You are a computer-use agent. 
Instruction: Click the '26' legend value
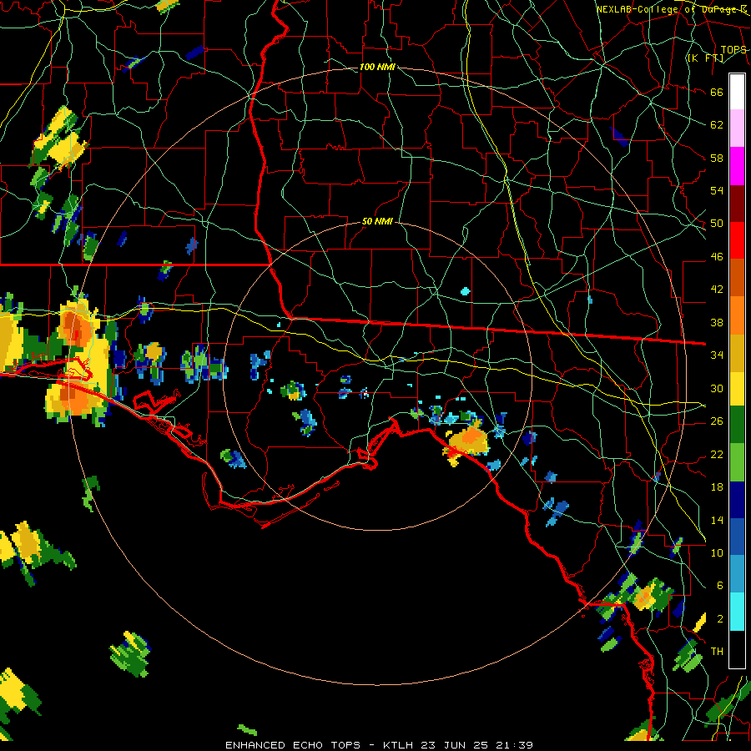pyautogui.click(x=717, y=421)
